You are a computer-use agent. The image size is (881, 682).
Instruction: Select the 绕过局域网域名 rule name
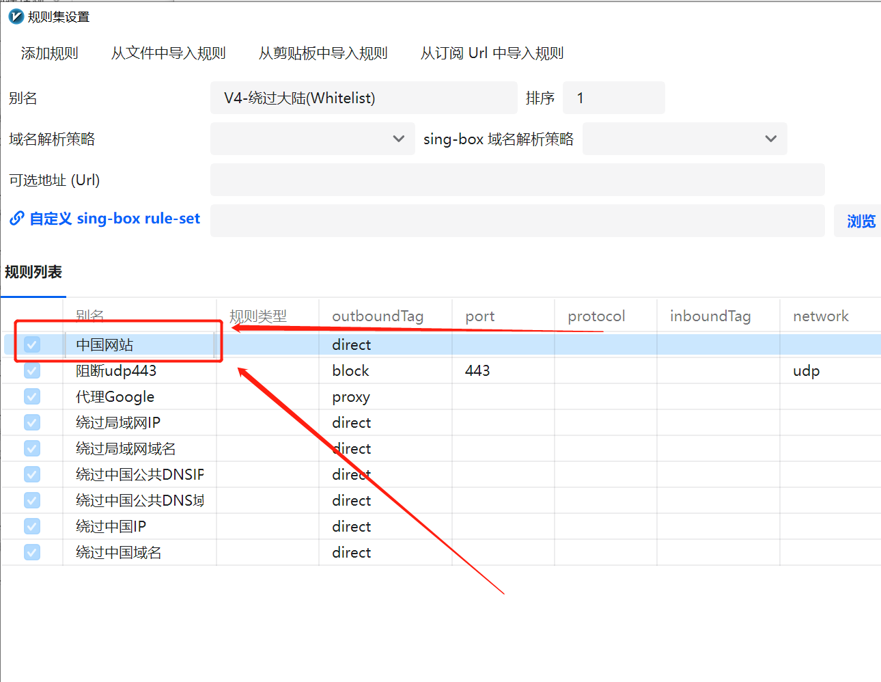point(126,449)
